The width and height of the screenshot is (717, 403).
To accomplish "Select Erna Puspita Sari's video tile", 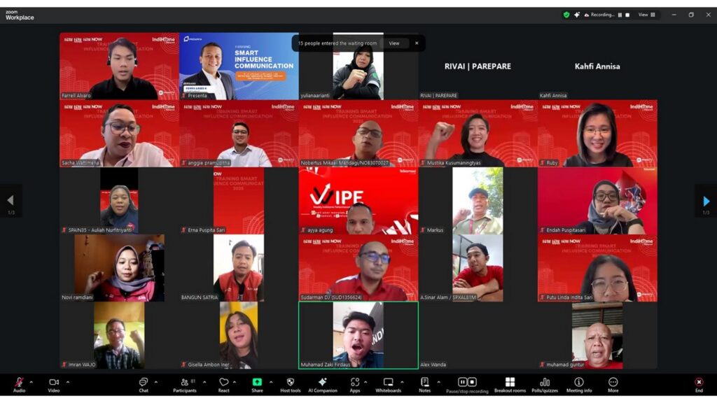I will pos(239,201).
